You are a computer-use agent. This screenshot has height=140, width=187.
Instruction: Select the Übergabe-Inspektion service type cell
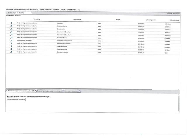tap(63, 52)
